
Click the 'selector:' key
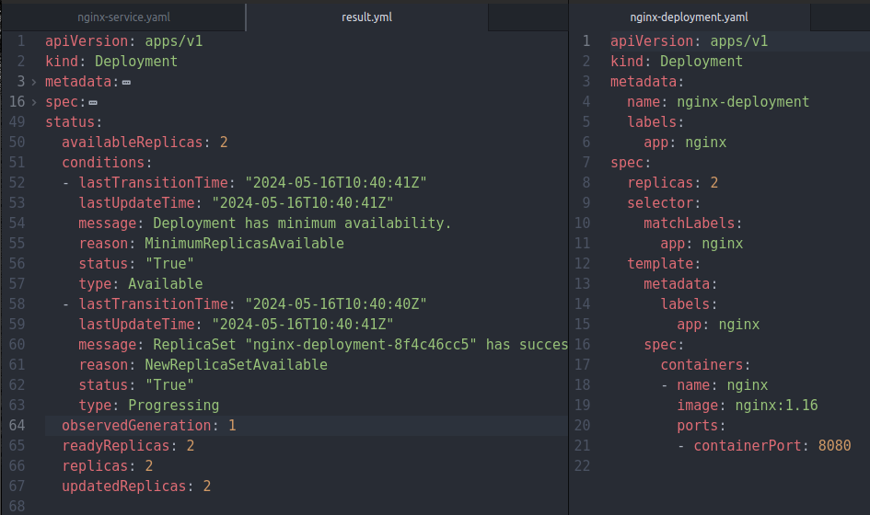664,203
